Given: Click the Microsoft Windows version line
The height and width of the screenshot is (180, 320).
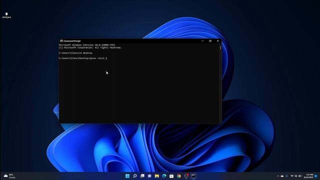Looking at the screenshot, I should tap(87, 45).
